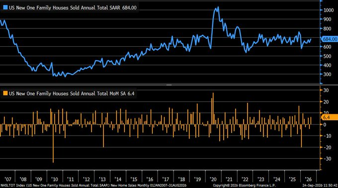The width and height of the screenshot is (338, 188).
Task: Click the '08 year label on time axis
Action: click(x=23, y=179)
